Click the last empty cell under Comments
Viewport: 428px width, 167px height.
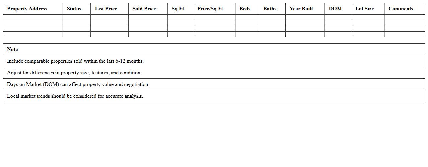(404, 34)
